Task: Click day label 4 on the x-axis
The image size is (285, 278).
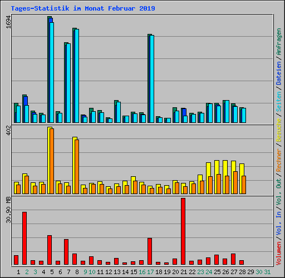Action: pos(43,272)
